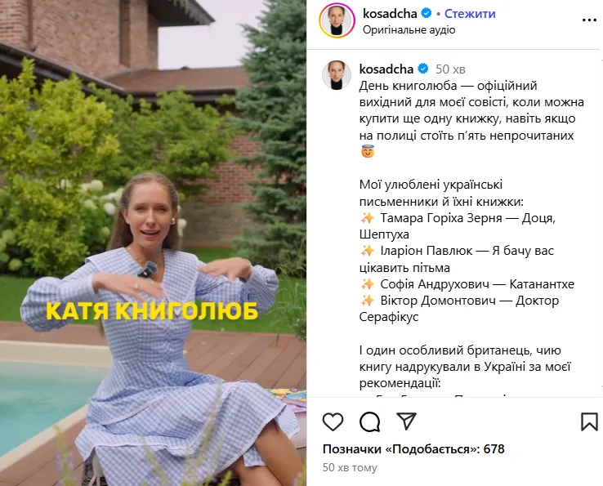
Task: Pause the reel video of Катя
Action: (x=153, y=243)
